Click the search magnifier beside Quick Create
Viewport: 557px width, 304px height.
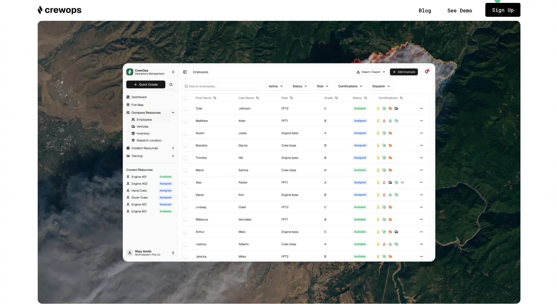(x=171, y=84)
